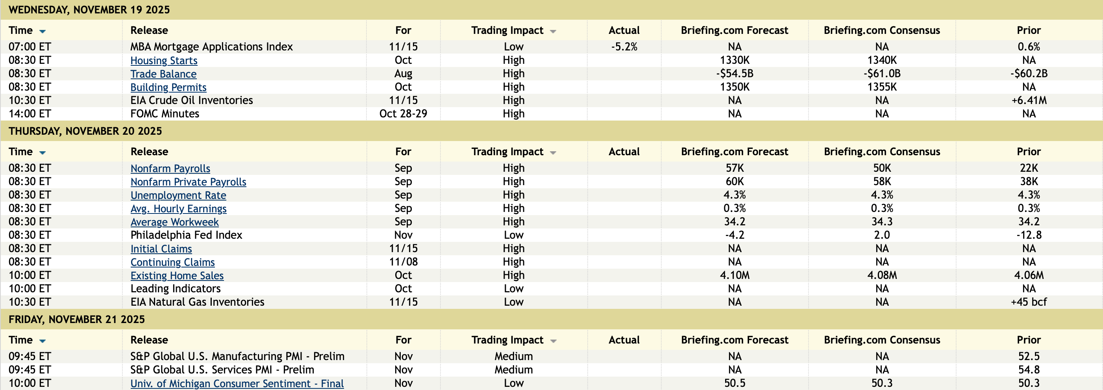Image resolution: width=1103 pixels, height=390 pixels.
Task: Open Avg. Hourly Earnings link
Action: coord(178,209)
